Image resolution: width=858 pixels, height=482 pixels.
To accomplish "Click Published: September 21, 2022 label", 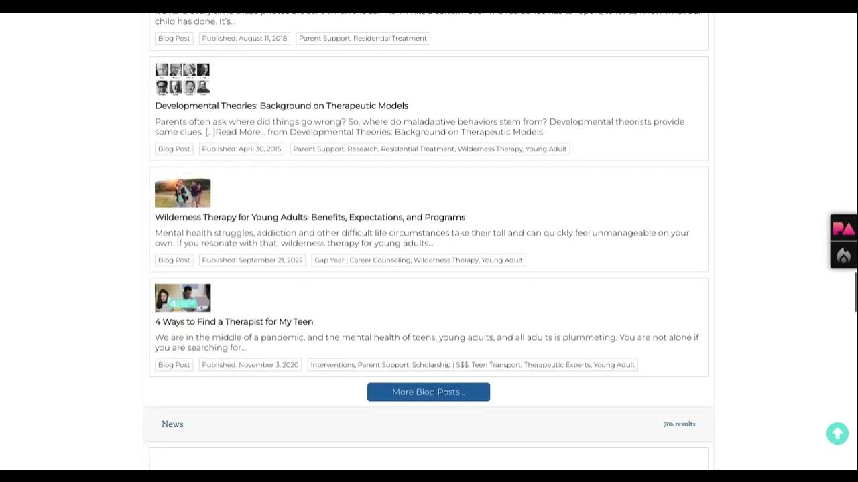I will tap(252, 260).
